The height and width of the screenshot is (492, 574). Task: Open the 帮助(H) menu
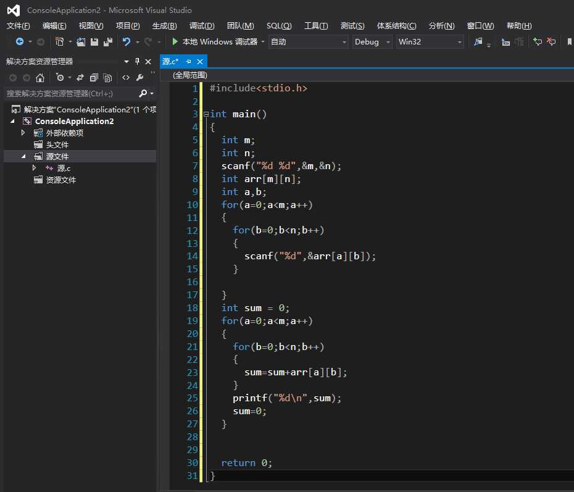[x=519, y=26]
